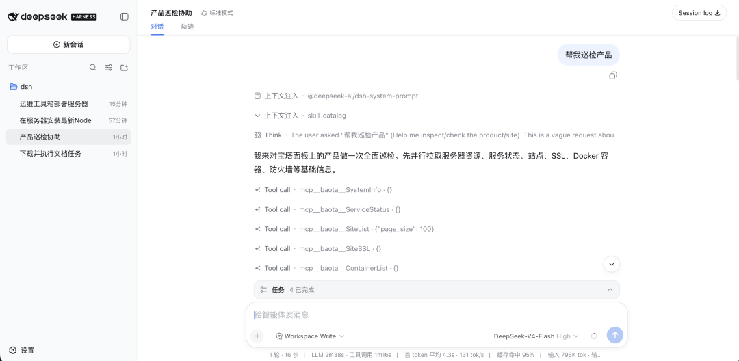
Task: Add a new workspace folder icon
Action: (124, 68)
